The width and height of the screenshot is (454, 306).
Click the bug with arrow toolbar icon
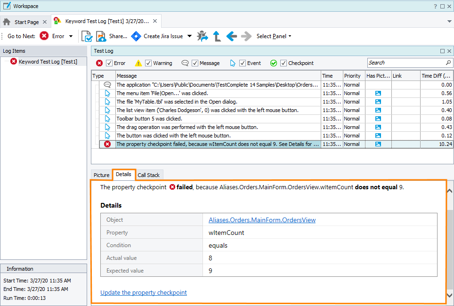pos(203,36)
